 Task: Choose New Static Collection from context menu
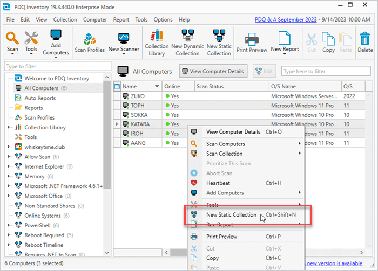pos(246,215)
